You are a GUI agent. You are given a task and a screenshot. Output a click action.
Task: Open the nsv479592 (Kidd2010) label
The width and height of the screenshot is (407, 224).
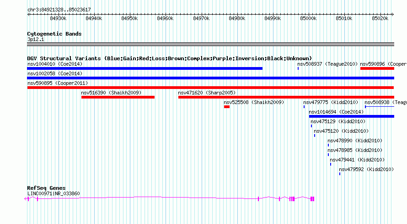366,169
